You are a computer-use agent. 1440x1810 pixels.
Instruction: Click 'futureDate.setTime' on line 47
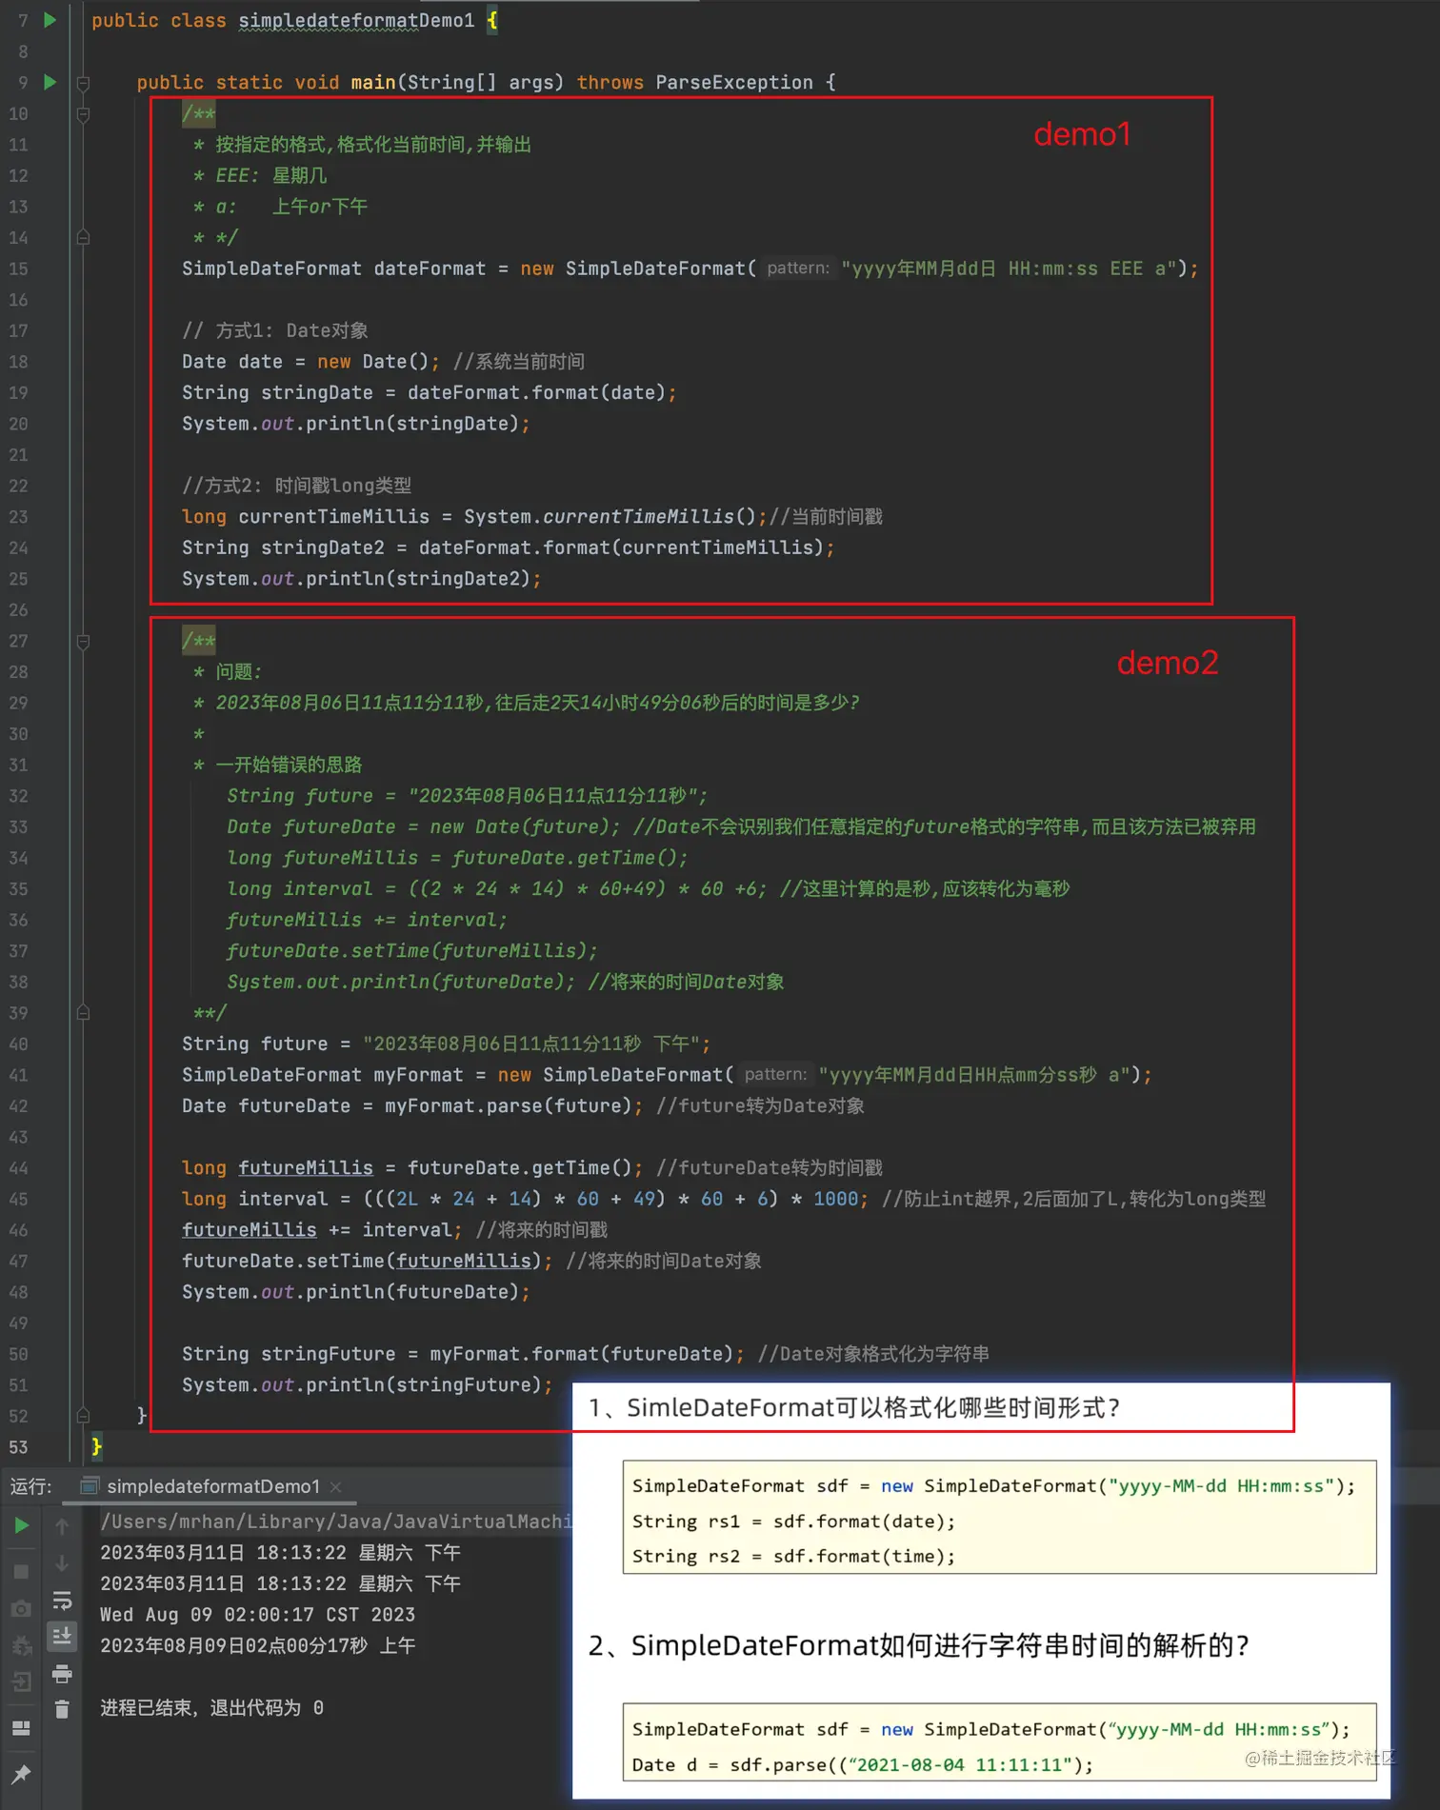(283, 1262)
